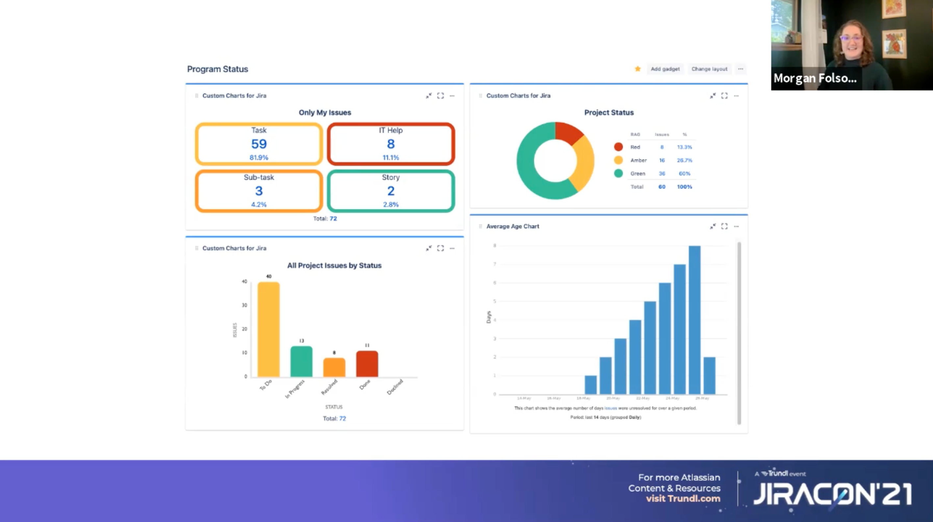This screenshot has width=933, height=522.
Task: Click the Change layout button
Action: tap(709, 69)
